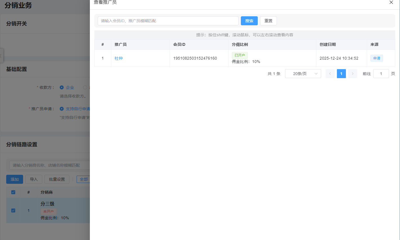Open the 20条/页 page size dropdown
Viewport: 400px width, 240px height.
[x=303, y=73]
